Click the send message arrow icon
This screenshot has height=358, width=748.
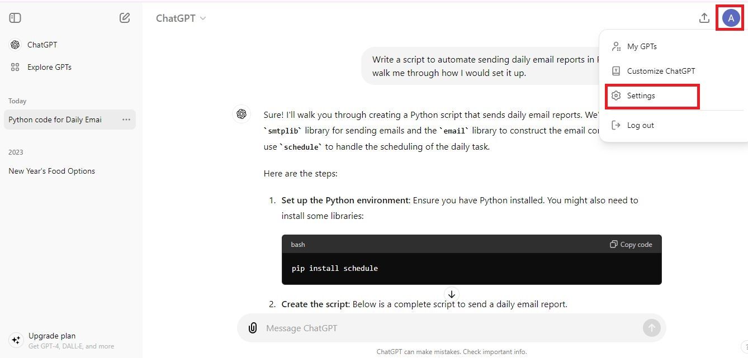coord(651,328)
